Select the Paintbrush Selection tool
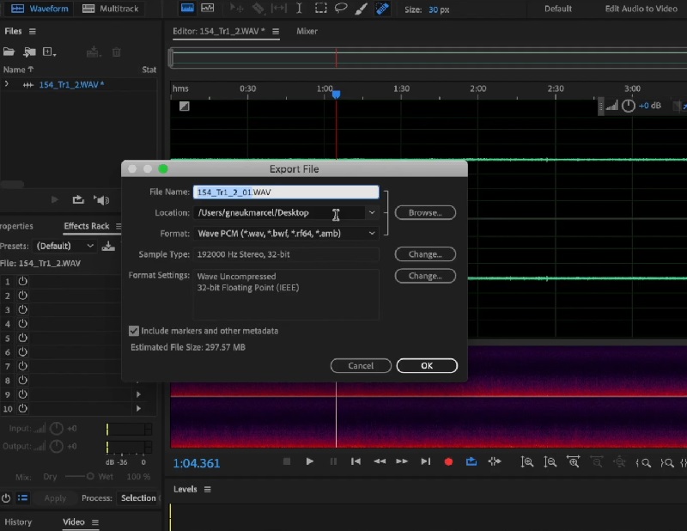Image resolution: width=687 pixels, height=531 pixels. [361, 9]
